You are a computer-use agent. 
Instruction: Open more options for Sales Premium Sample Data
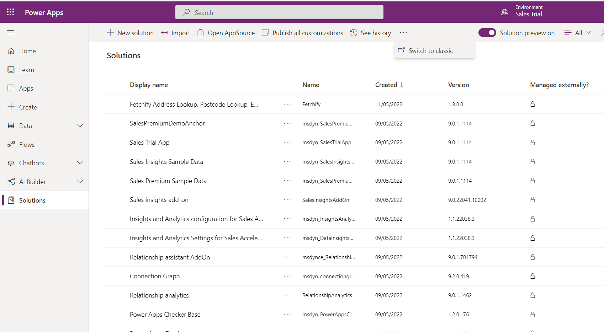point(287,181)
